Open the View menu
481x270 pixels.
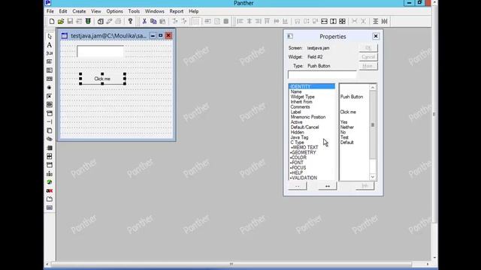[x=96, y=11]
